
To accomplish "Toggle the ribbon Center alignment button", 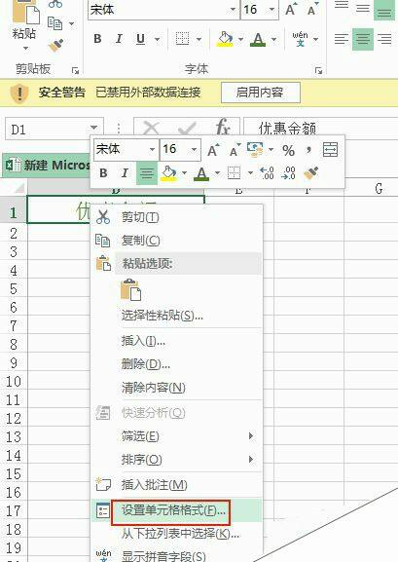I will click(x=363, y=39).
